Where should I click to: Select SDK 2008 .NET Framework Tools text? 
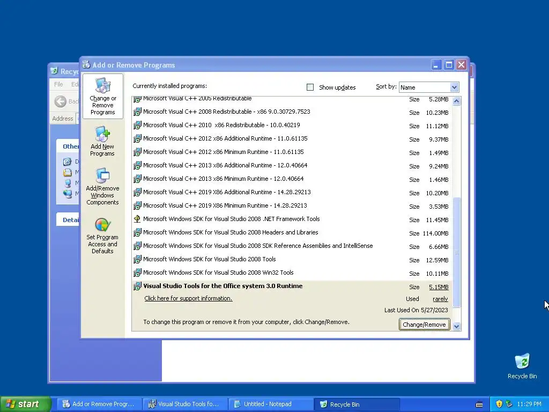coord(232,219)
